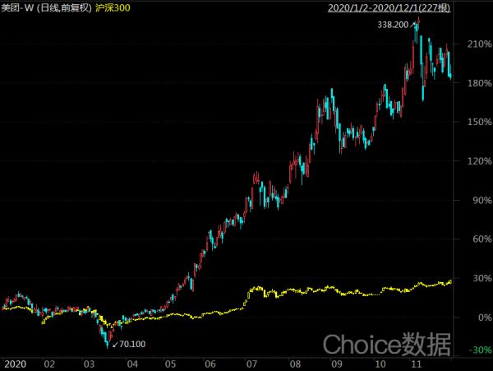Jump to month 03 on time axis
The height and width of the screenshot is (371, 493).
pos(90,363)
